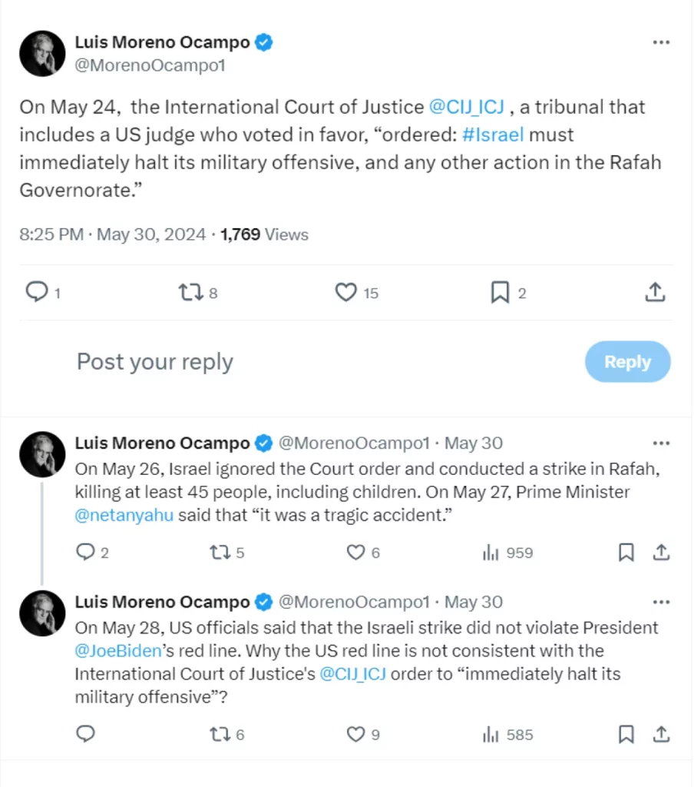Share the reply mentioning @JoeBiden
This screenshot has width=694, height=787.
pyautogui.click(x=661, y=735)
